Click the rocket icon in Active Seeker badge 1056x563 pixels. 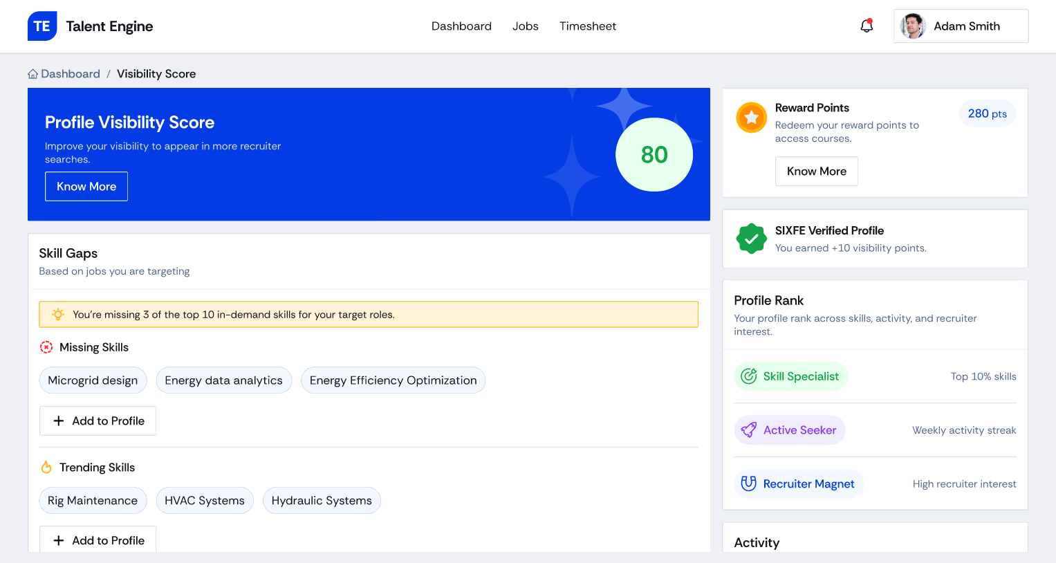click(749, 430)
